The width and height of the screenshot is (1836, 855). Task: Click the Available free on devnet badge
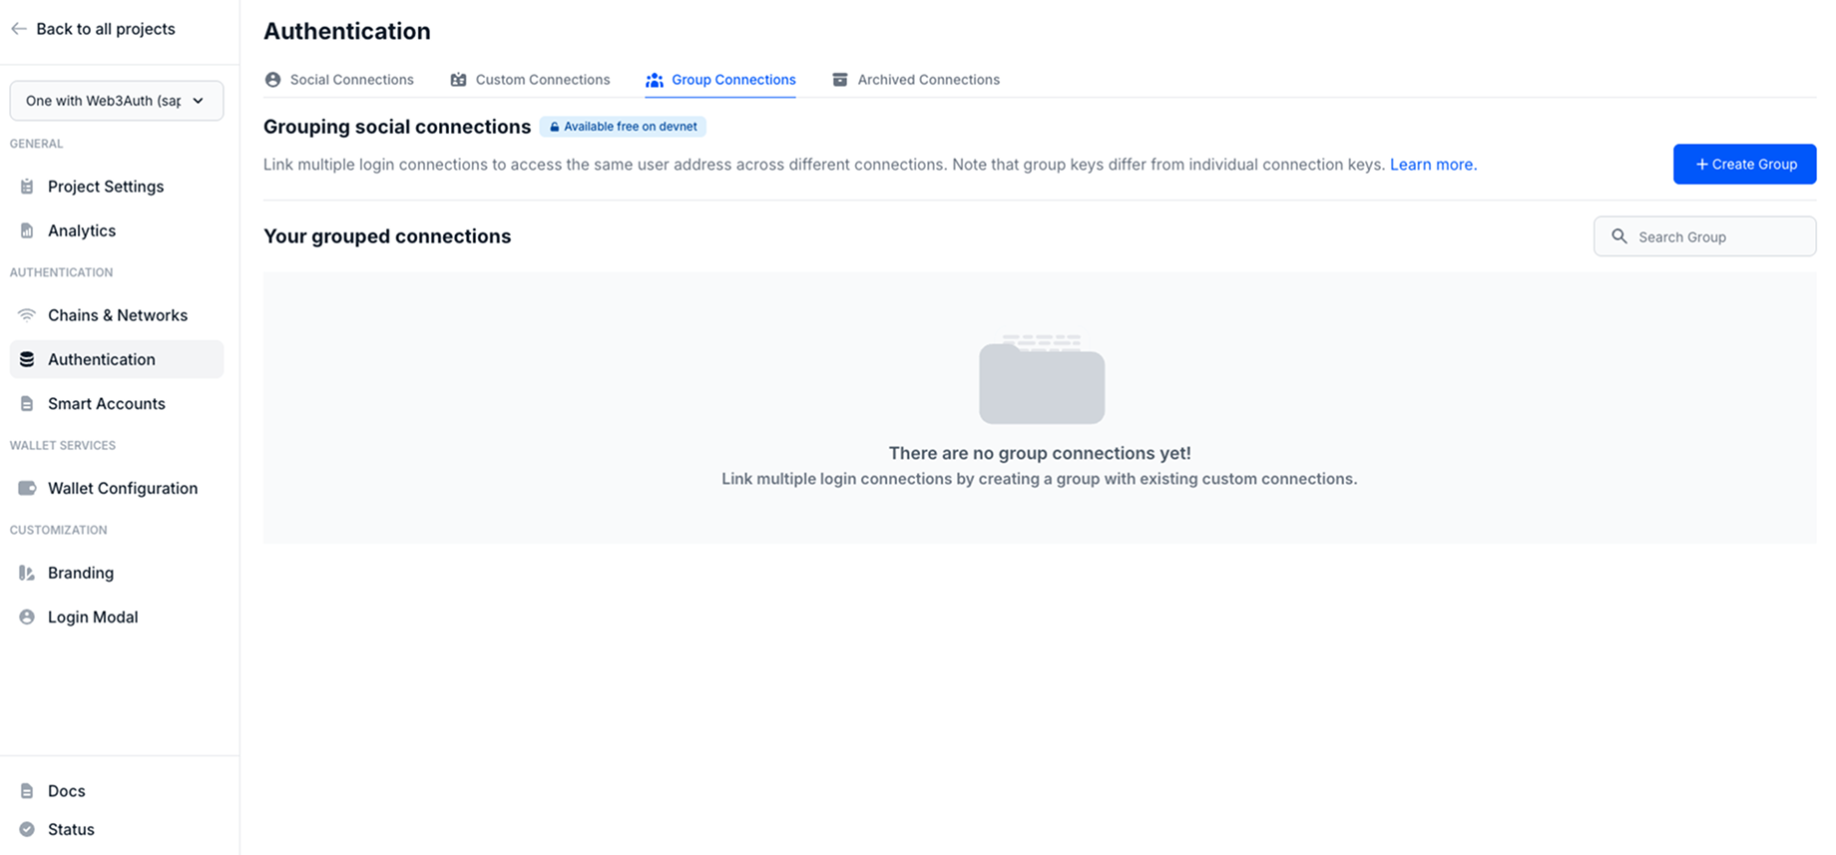pyautogui.click(x=623, y=126)
